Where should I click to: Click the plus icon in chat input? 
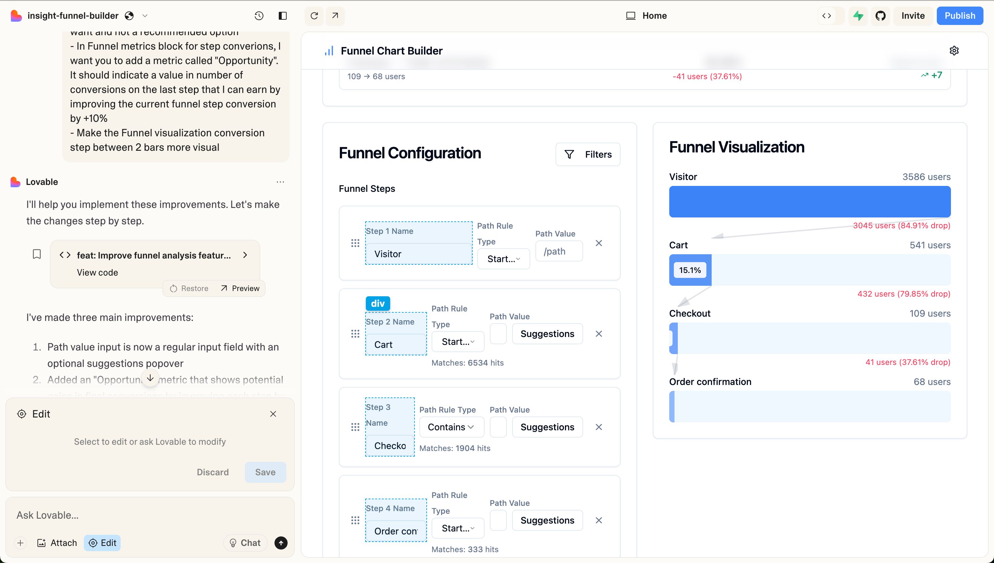coord(20,543)
